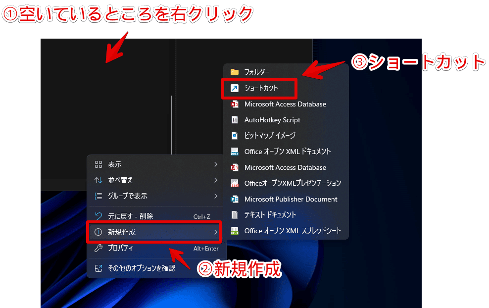Viewport: 489px width, 308px height.
Task: Expand the 表示 submenu chevron
Action: coord(216,164)
